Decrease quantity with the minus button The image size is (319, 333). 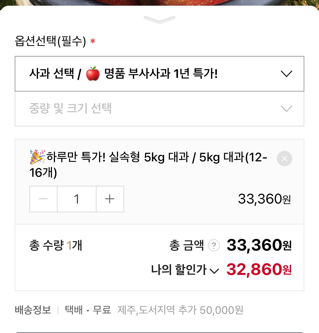click(x=43, y=199)
